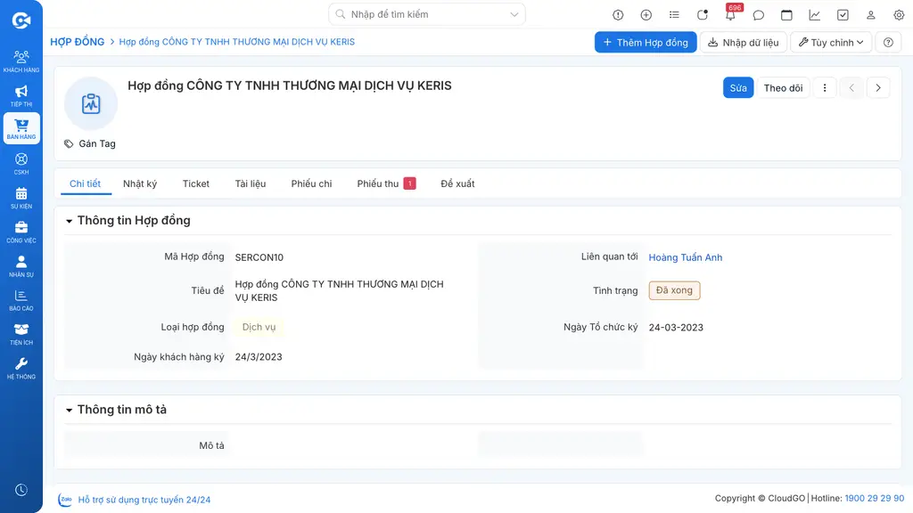Open the user profile icon
Screen dimensions: 913x513
pyautogui.click(x=870, y=15)
